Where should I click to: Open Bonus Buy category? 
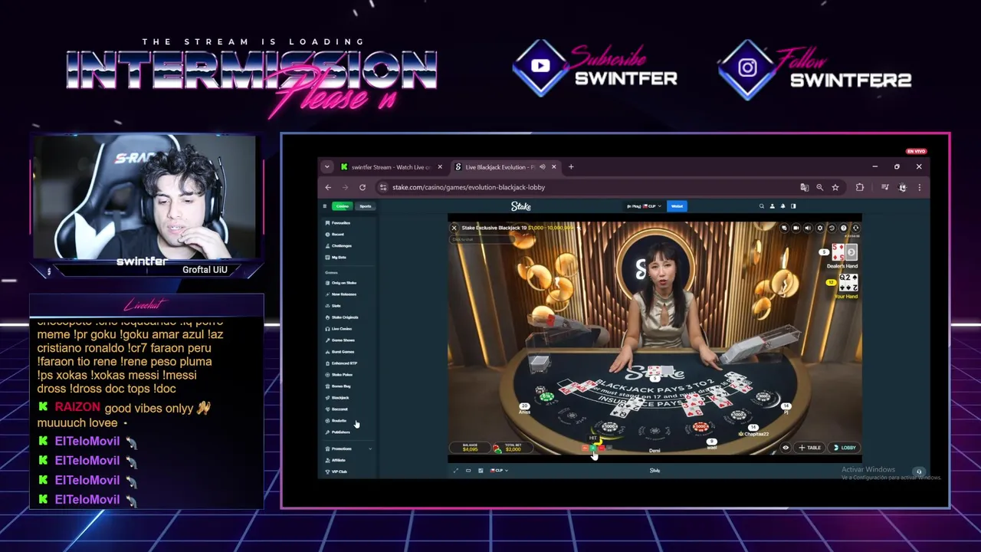338,386
